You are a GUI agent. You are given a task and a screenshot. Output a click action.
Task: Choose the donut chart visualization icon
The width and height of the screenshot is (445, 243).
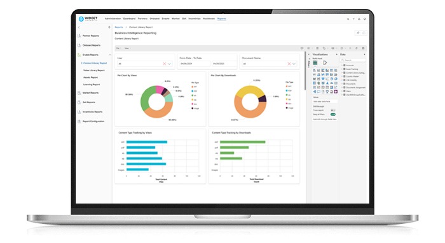(x=336, y=79)
